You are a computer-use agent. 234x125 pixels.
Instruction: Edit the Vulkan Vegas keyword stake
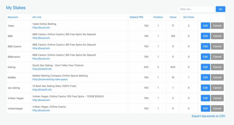point(205,98)
